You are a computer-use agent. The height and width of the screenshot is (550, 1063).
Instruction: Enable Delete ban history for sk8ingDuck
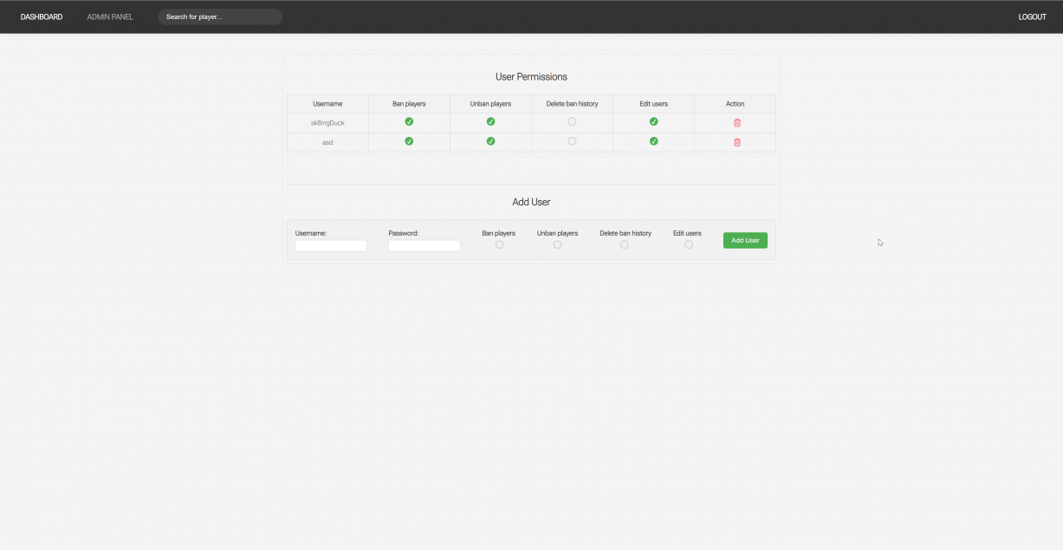572,122
